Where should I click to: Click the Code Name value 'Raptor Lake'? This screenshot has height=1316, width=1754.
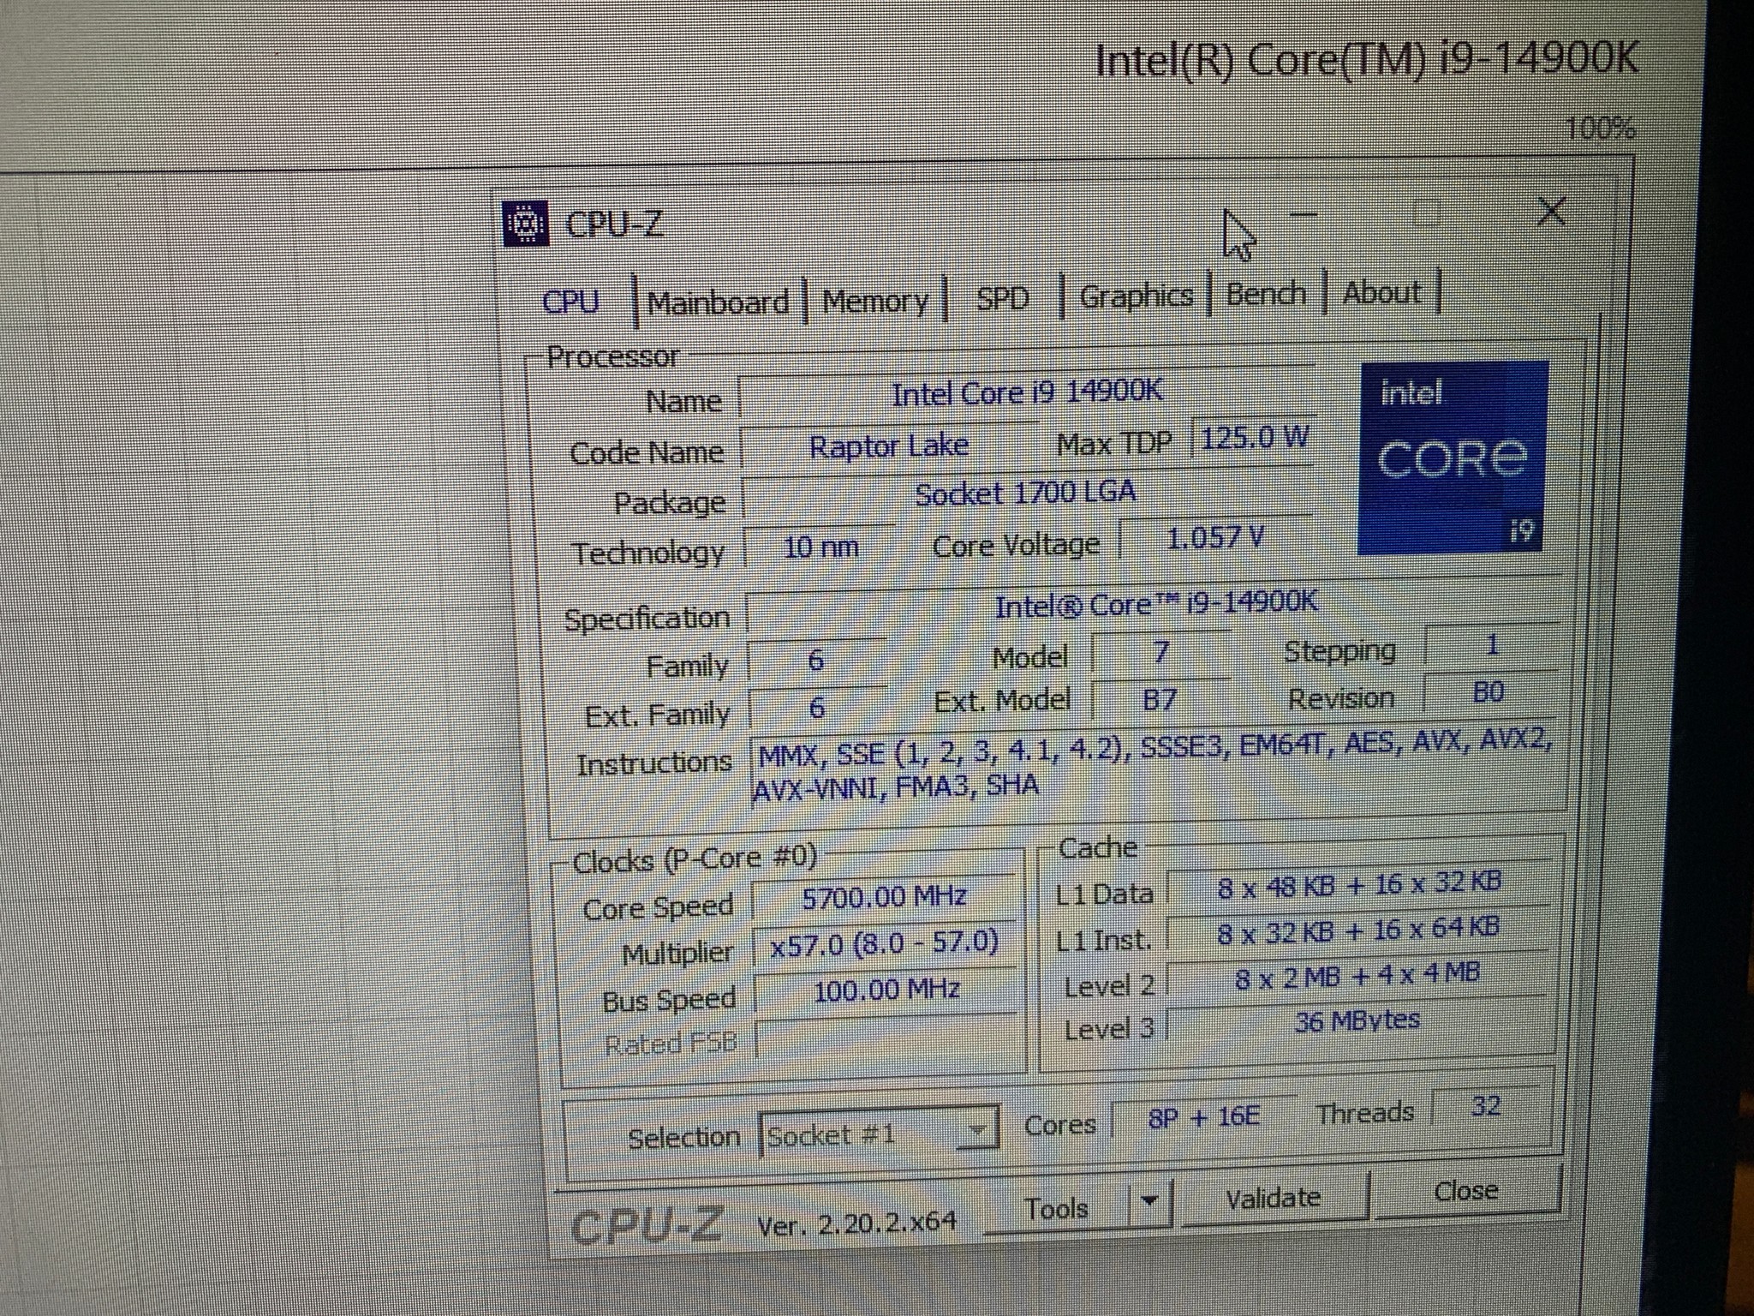pyautogui.click(x=889, y=446)
